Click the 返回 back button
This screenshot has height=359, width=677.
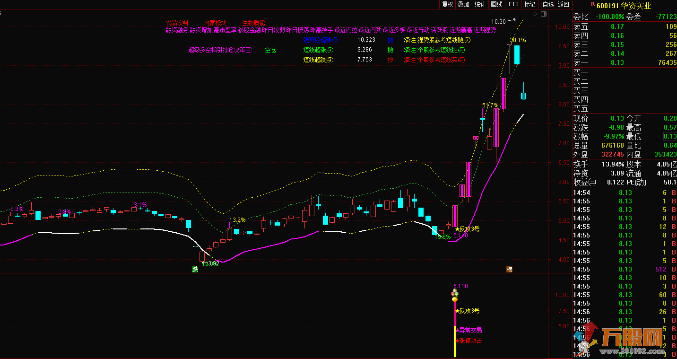click(564, 4)
